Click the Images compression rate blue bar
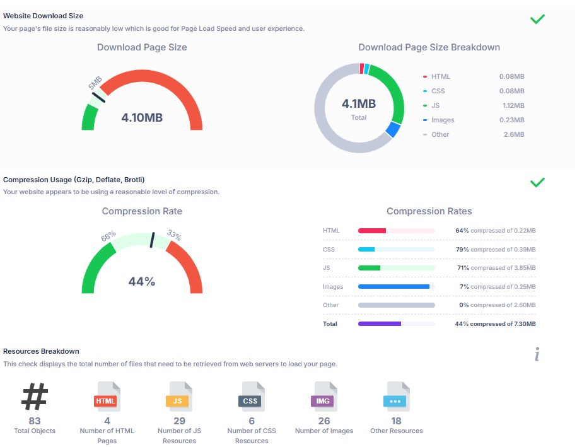 tap(396, 287)
